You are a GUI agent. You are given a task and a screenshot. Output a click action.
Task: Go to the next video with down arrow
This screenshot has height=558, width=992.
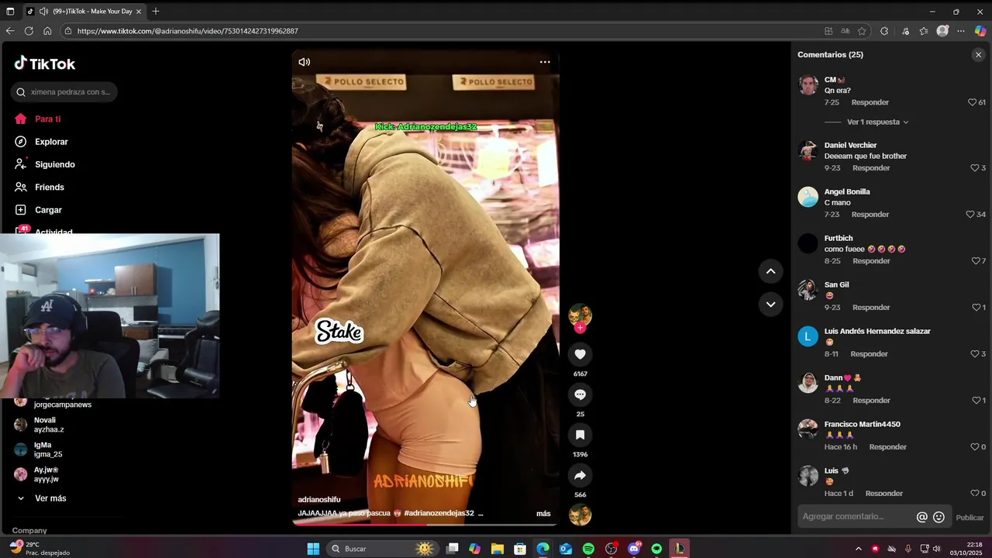(770, 305)
